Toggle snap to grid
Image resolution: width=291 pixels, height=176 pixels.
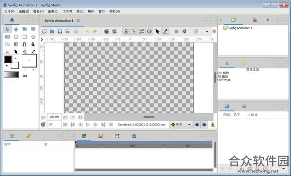(184, 32)
